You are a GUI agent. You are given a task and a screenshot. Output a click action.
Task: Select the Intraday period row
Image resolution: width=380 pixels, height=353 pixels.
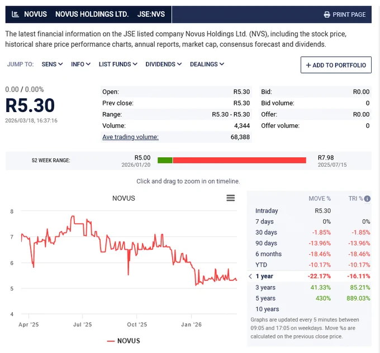[309, 211]
